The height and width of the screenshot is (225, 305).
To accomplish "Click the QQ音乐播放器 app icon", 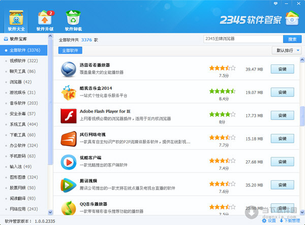I will [68, 208].
